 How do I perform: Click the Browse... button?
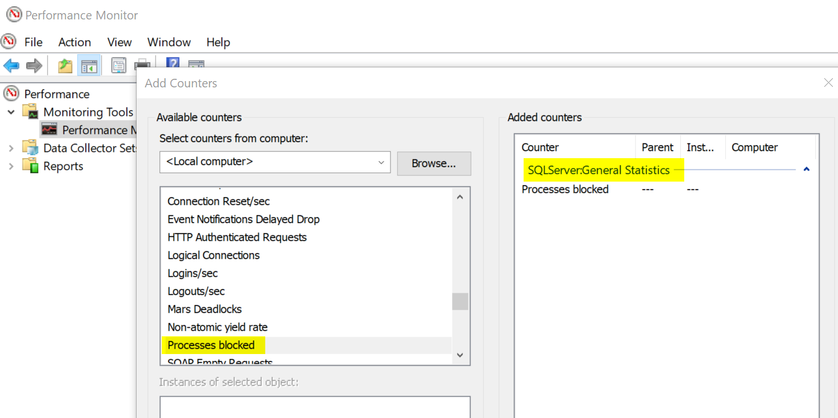(434, 163)
